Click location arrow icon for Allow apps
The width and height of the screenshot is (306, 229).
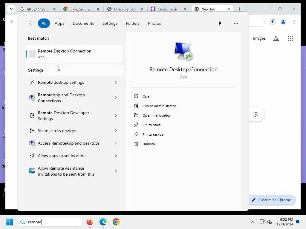pos(32,156)
